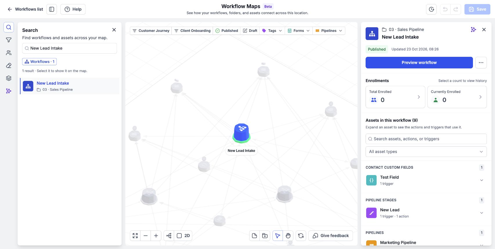This screenshot has width=495, height=249.
Task: Toggle the Draft filter chip
Action: (x=250, y=31)
